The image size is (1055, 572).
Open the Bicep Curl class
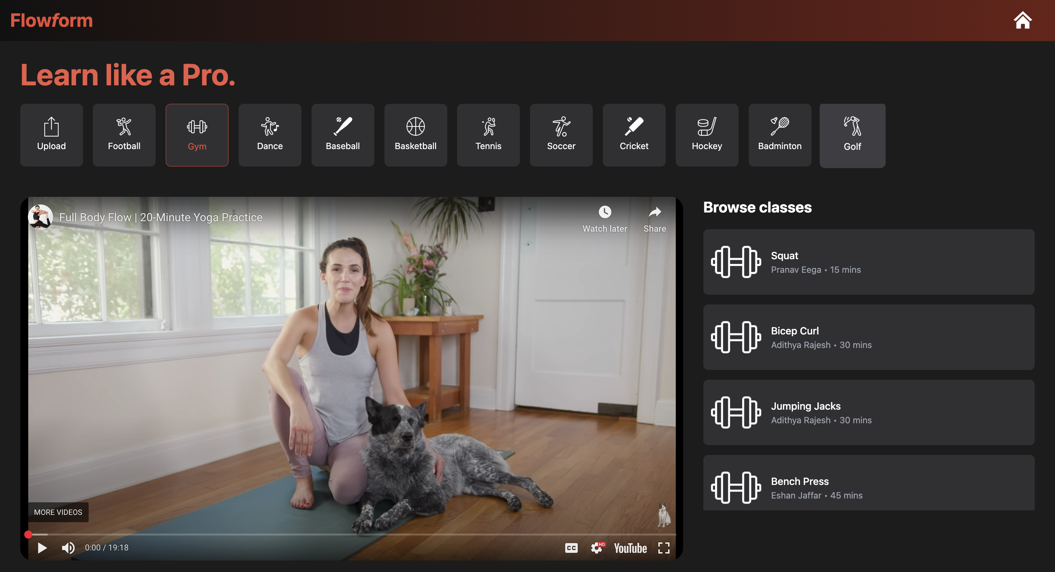coord(868,337)
